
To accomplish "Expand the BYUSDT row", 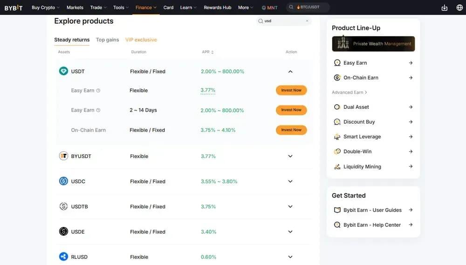I will [290, 156].
